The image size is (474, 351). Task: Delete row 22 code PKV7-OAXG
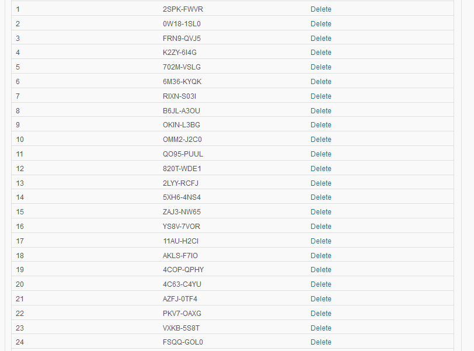(320, 314)
